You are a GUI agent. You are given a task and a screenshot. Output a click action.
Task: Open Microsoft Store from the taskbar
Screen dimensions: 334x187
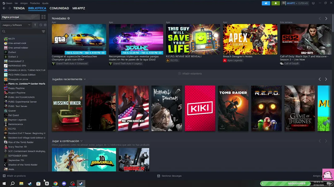pyautogui.click(x=38, y=184)
